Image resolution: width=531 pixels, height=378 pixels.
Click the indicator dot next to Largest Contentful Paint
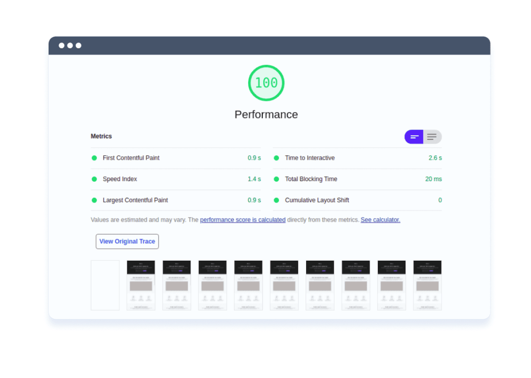click(x=94, y=200)
